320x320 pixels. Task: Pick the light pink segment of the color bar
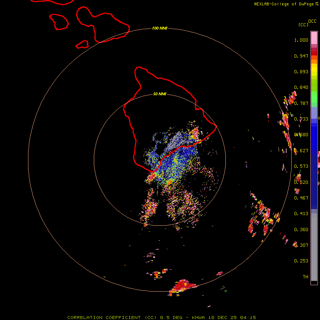(x=314, y=38)
